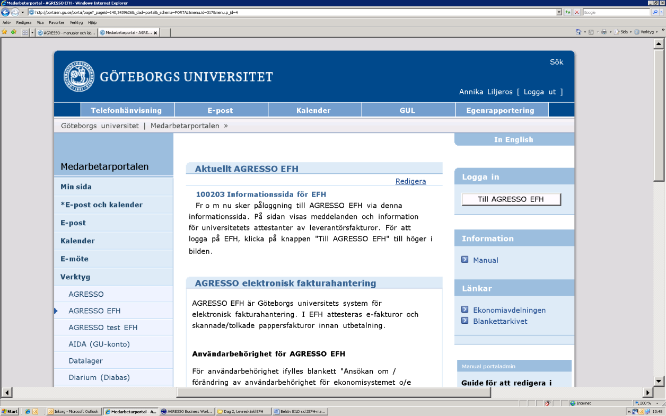Open the Egenrapportering navigation tab

point(501,110)
